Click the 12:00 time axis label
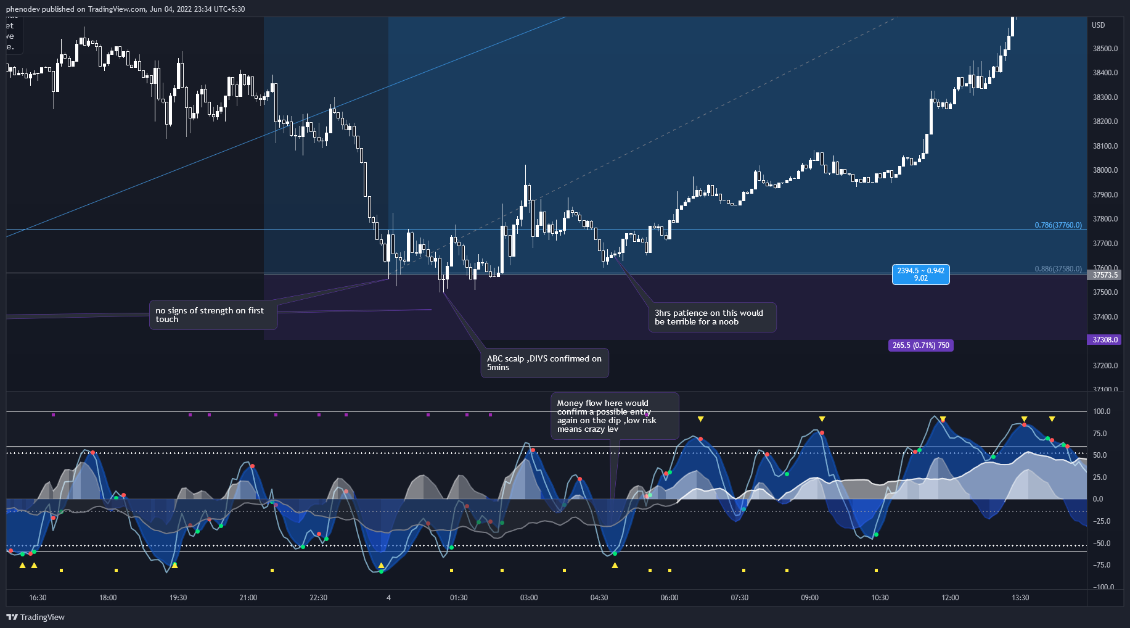 tap(950, 598)
